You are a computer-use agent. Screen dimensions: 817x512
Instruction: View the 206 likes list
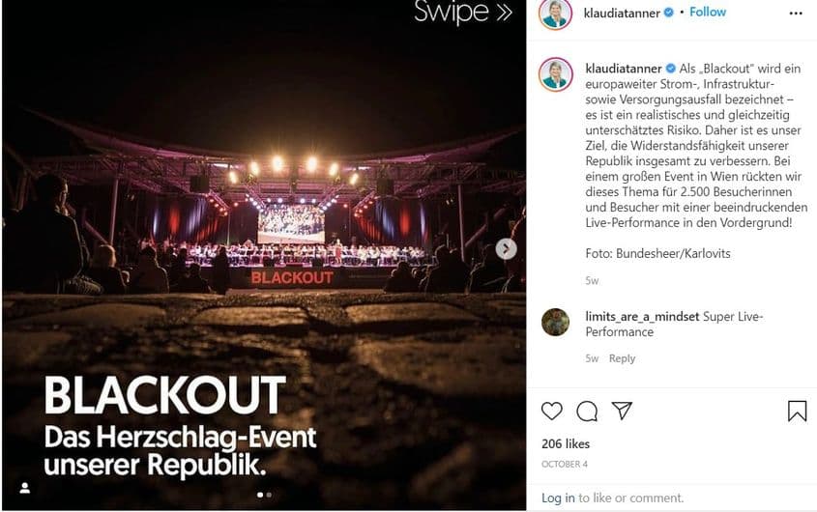(x=568, y=444)
